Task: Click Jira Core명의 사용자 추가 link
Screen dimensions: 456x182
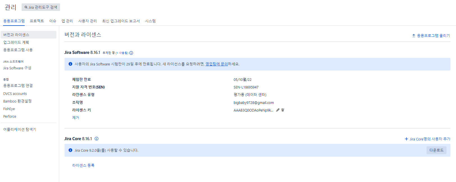Action: point(430,139)
